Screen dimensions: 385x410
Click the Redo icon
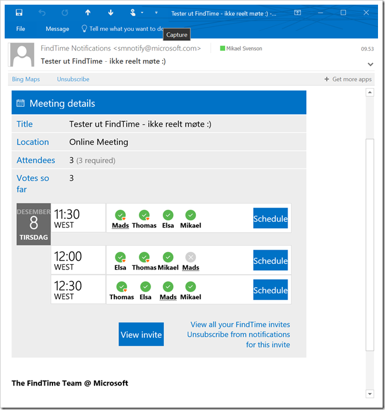pyautogui.click(x=65, y=13)
